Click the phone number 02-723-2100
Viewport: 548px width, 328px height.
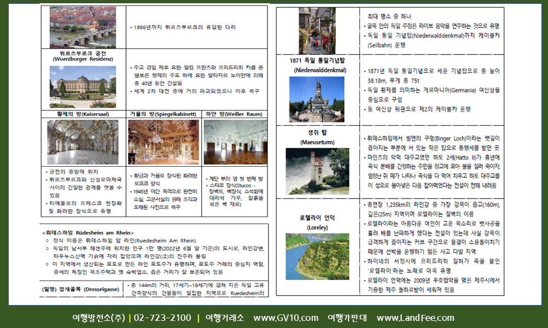[x=162, y=318]
